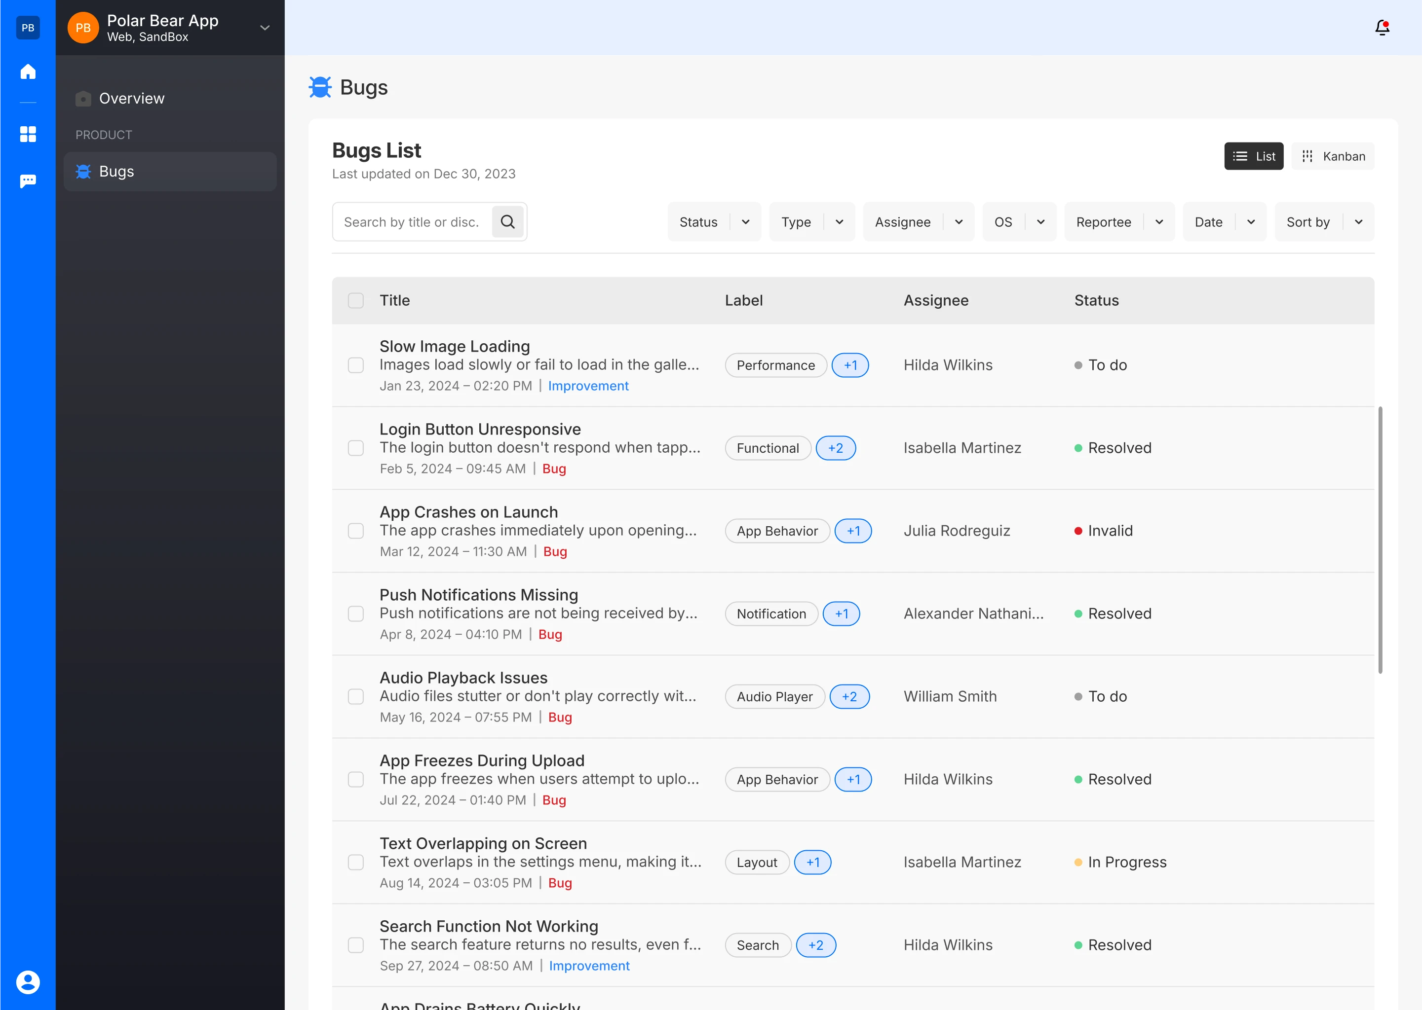Click the Layout label tag
This screenshot has width=1422, height=1010.
(757, 862)
